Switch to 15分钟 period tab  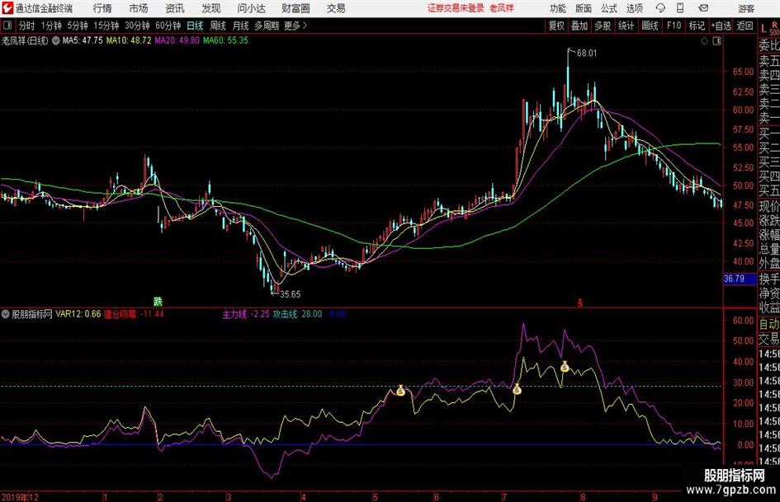(x=106, y=26)
